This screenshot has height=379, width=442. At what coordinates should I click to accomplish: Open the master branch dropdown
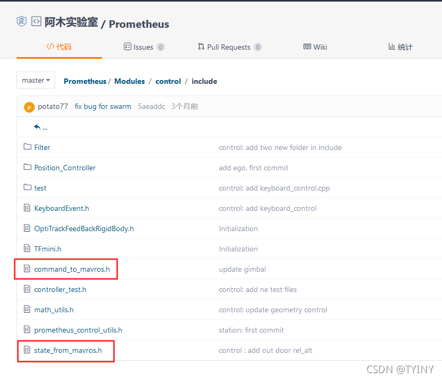click(36, 80)
